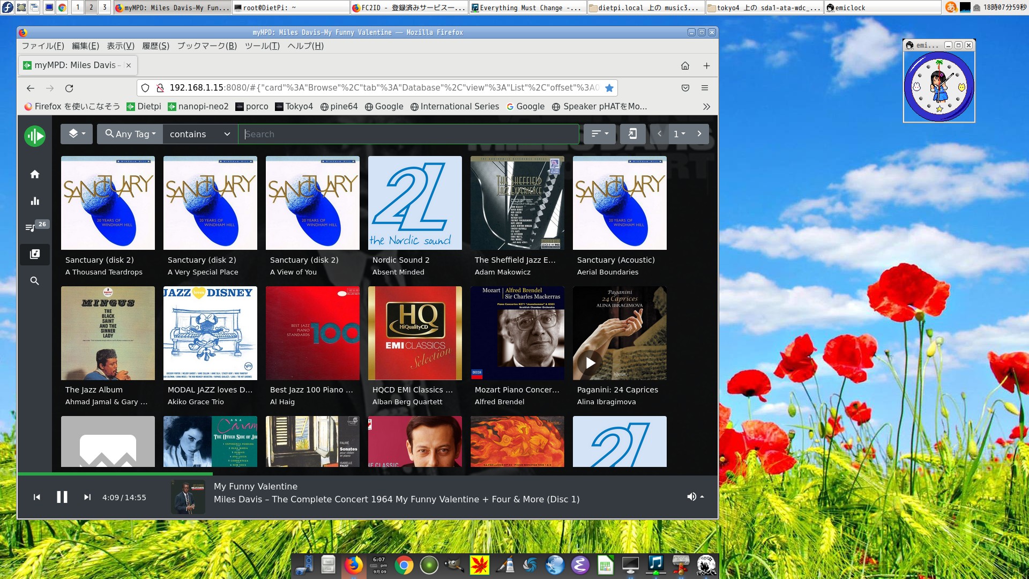Expand the page number 1 dropdown
This screenshot has height=579, width=1029.
pos(679,134)
